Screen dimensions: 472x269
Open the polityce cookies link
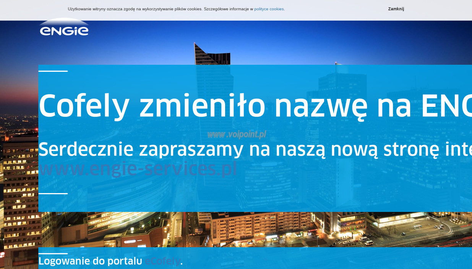(269, 9)
